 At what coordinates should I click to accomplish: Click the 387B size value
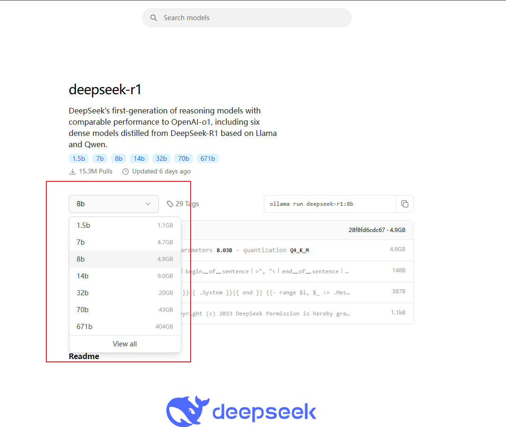click(399, 292)
